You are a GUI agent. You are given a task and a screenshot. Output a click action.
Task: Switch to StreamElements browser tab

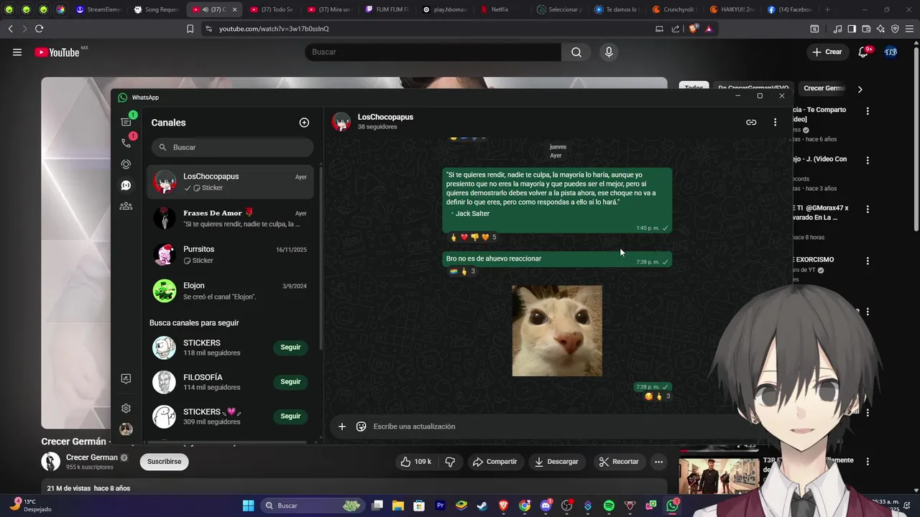(100, 9)
